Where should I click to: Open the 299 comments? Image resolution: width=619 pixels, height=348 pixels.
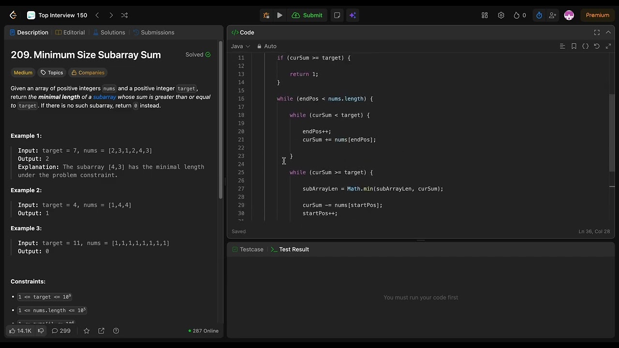[61, 331]
